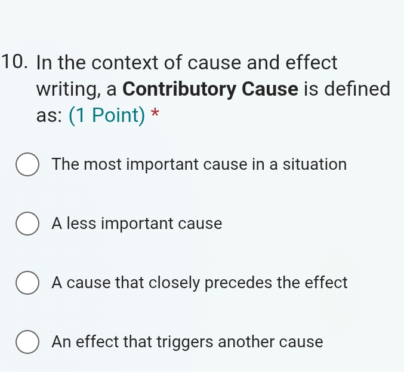Screen dimensions: 404x385
Task: Select the radio button for 'The most important cause in a situation'
Action: 27,165
